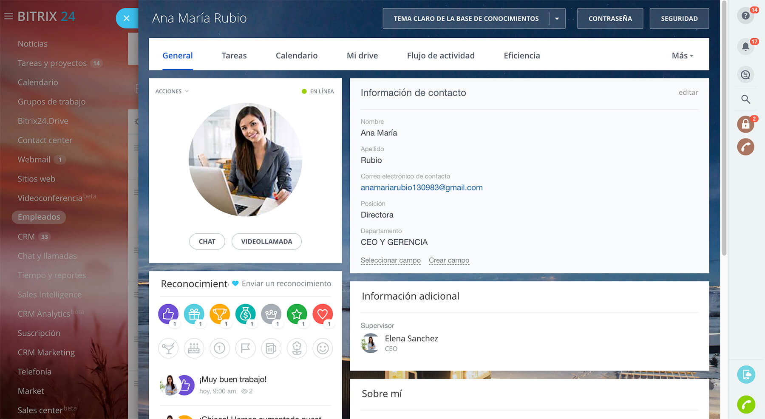Click the search magnifier icon
This screenshot has width=765, height=419.
tap(745, 99)
